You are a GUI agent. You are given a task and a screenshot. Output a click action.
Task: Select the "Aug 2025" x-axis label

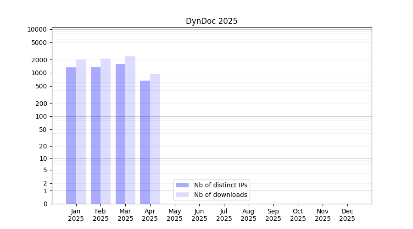click(x=248, y=215)
